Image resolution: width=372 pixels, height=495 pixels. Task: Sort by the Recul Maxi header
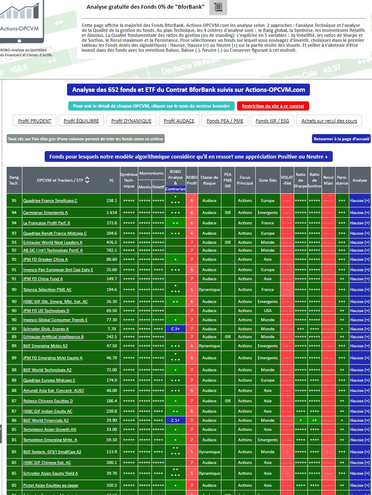pos(329,180)
